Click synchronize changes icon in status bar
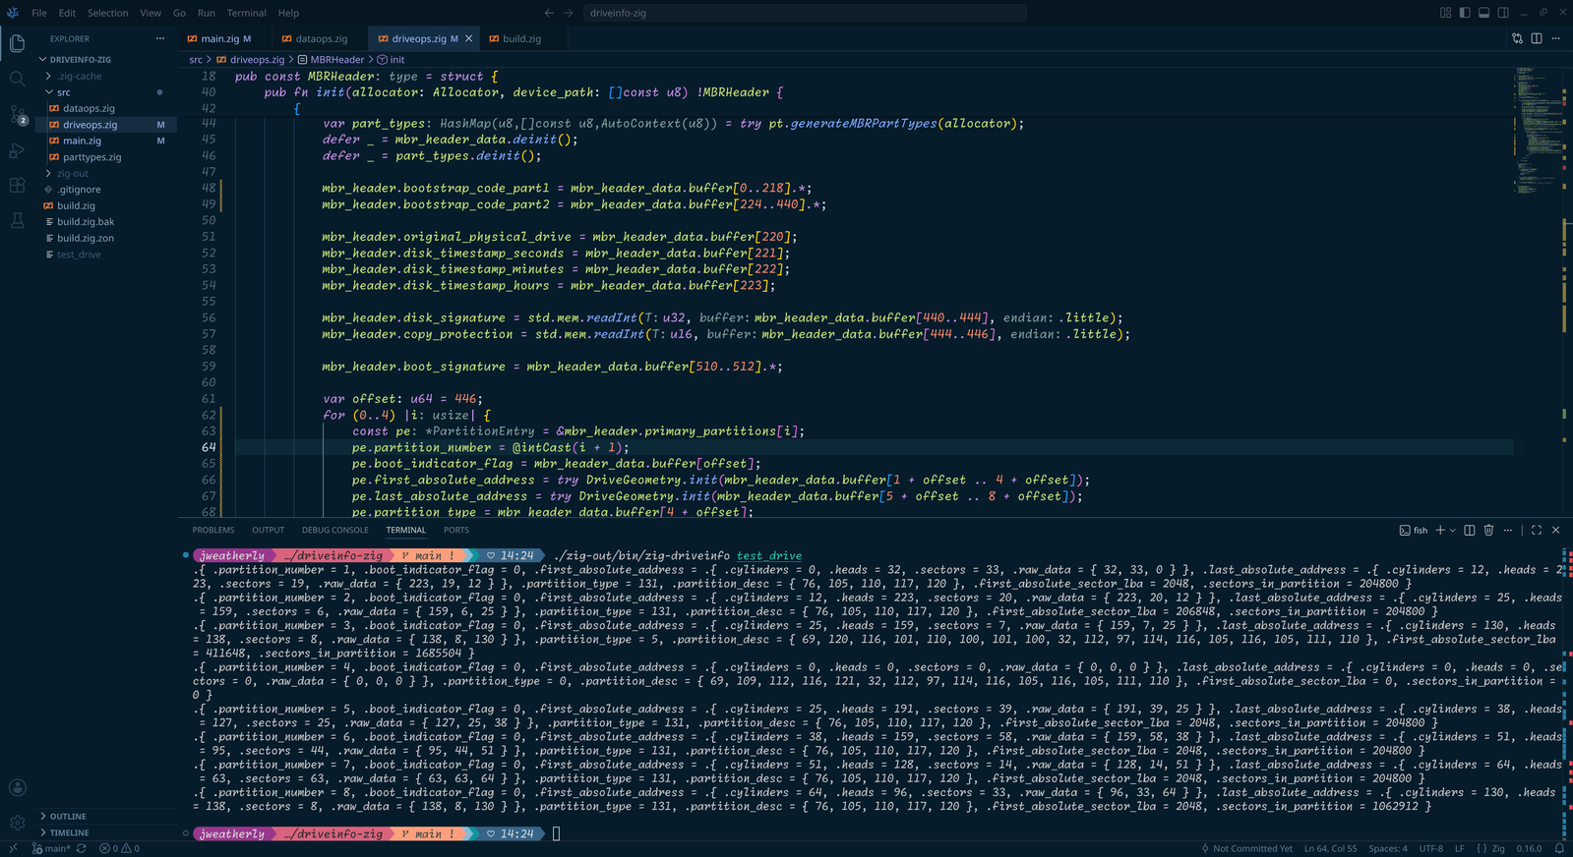1573x857 pixels. tap(82, 848)
